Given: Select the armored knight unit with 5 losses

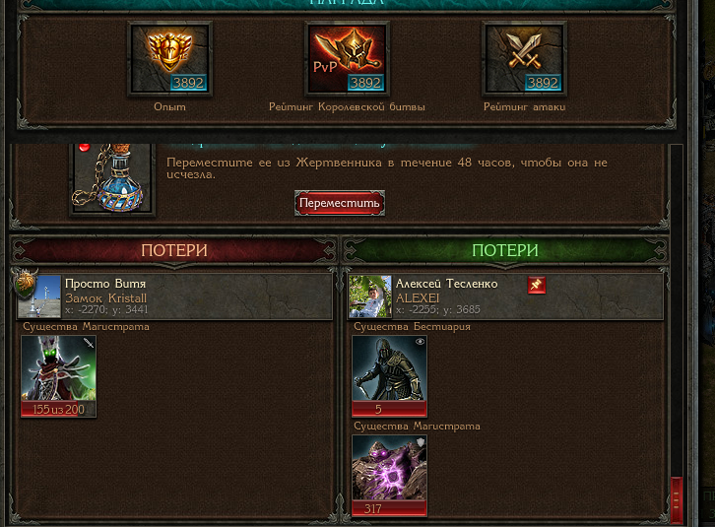Looking at the screenshot, I should click(389, 376).
